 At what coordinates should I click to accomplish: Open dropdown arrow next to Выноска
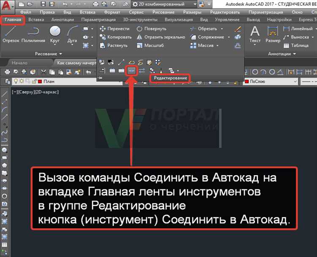[x=312, y=38]
